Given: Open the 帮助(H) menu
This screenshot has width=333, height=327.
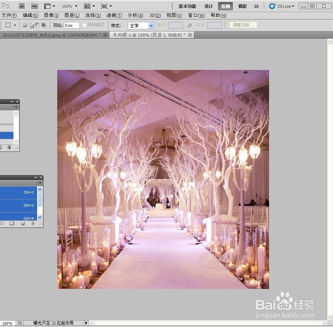Looking at the screenshot, I should tap(218, 15).
